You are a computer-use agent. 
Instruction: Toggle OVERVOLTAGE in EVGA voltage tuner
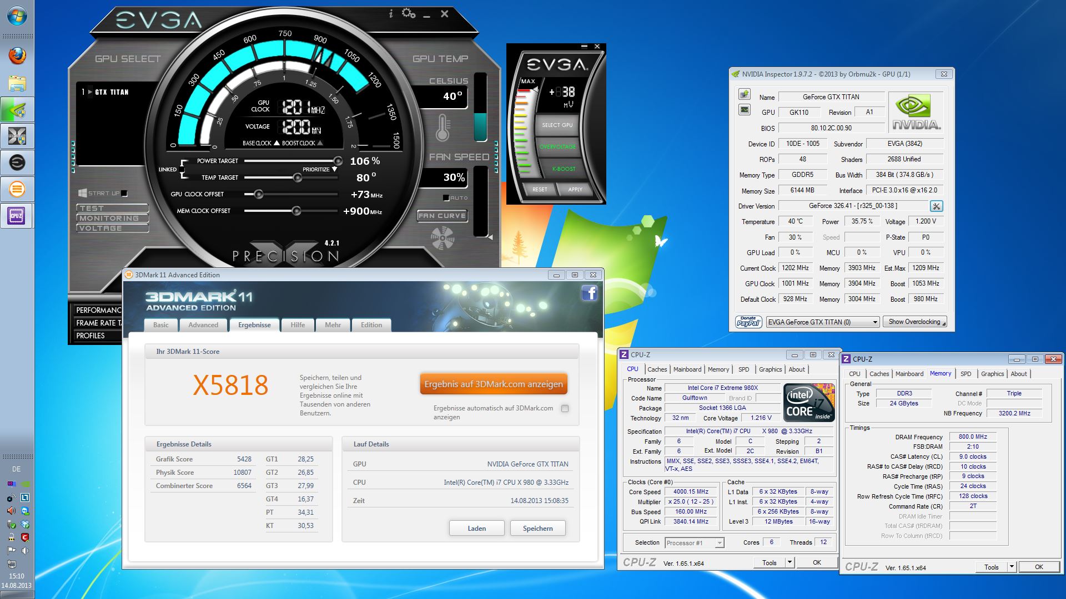tap(557, 146)
